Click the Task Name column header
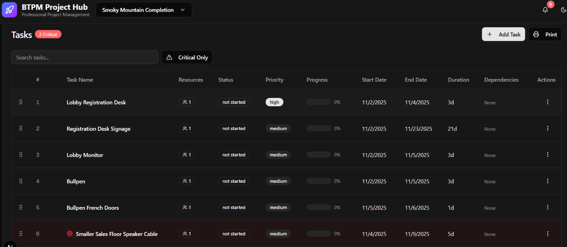 point(80,80)
